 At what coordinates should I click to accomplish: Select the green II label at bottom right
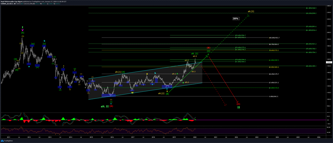click(x=238, y=107)
